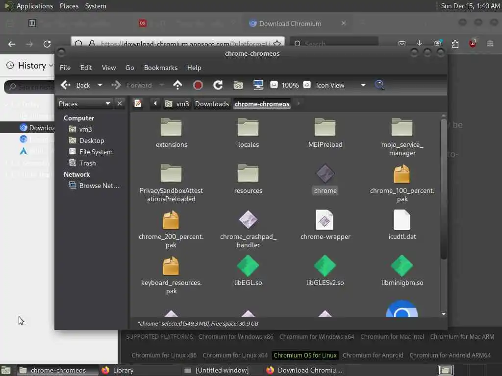Go up to parent folder
Viewport: 502px width, 376px height.
pos(177,85)
